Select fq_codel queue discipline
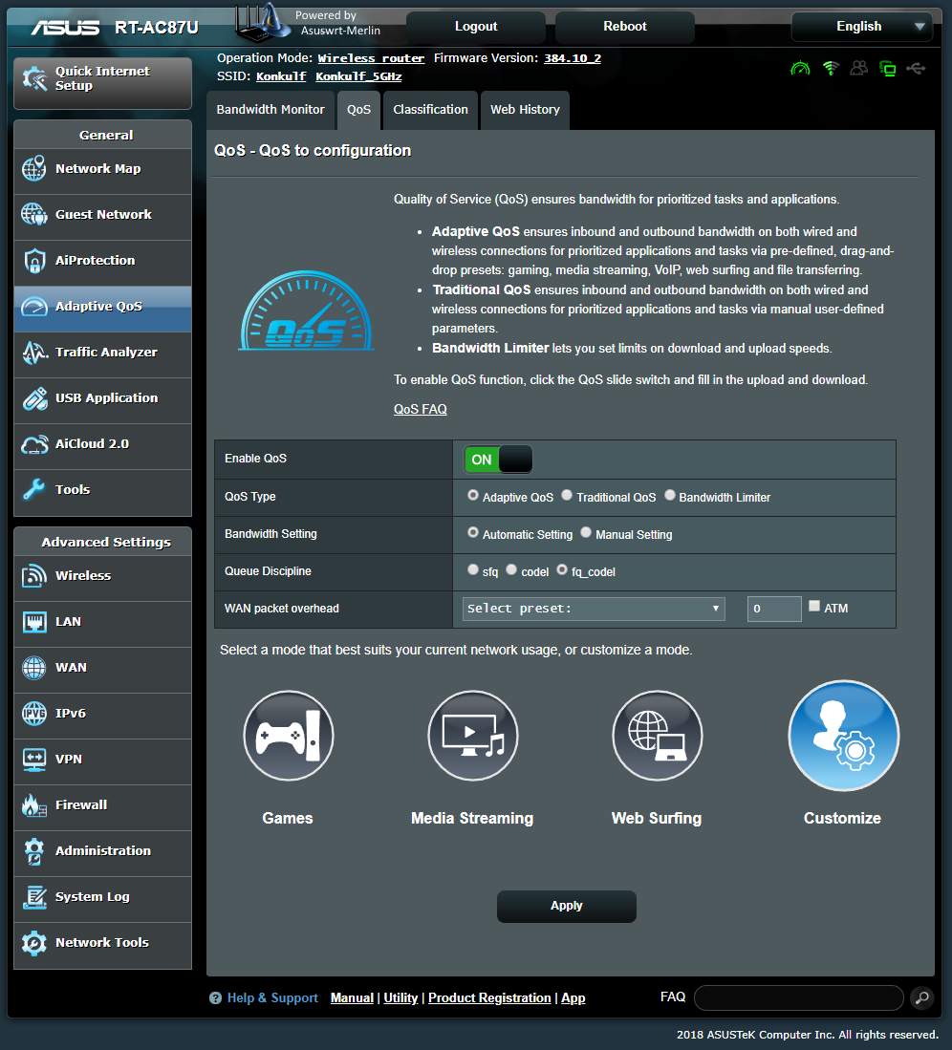 (x=562, y=569)
